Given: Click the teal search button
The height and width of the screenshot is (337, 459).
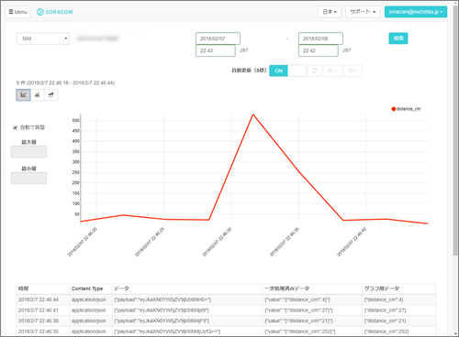Looking at the screenshot, I should [x=398, y=38].
